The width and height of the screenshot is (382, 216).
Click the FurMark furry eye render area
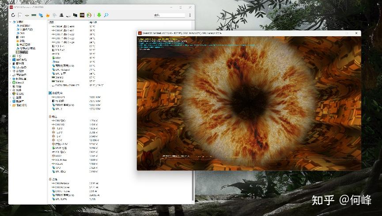[x=249, y=103]
